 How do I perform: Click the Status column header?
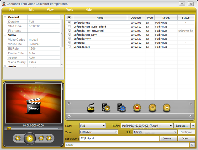tap(186, 18)
